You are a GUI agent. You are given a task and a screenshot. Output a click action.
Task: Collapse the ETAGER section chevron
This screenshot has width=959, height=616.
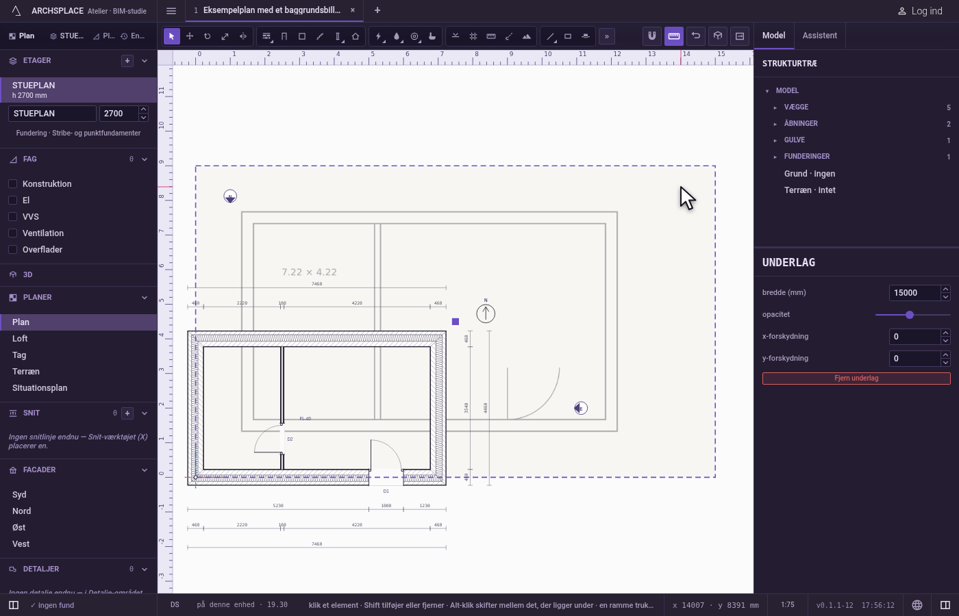[x=145, y=61]
